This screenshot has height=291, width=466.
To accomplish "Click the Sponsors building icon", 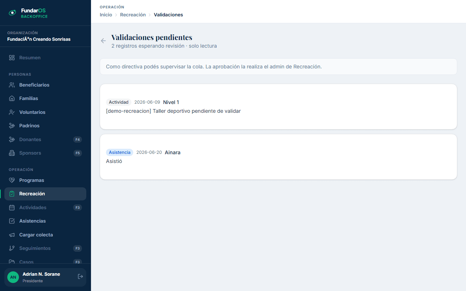I will 12,153.
